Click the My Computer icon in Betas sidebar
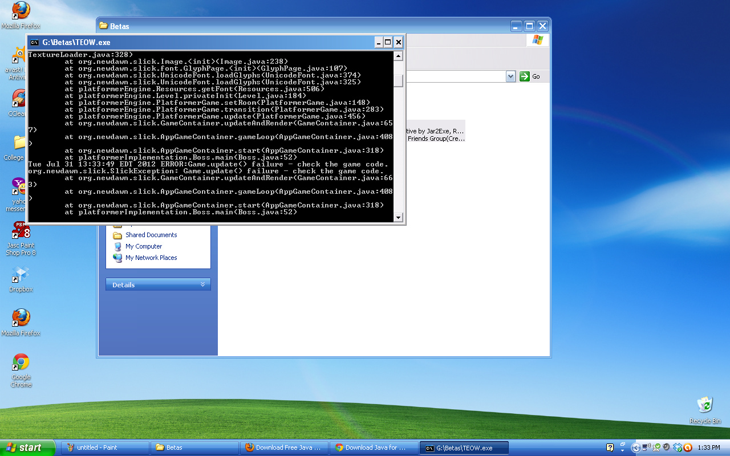730x456 pixels. (117, 246)
